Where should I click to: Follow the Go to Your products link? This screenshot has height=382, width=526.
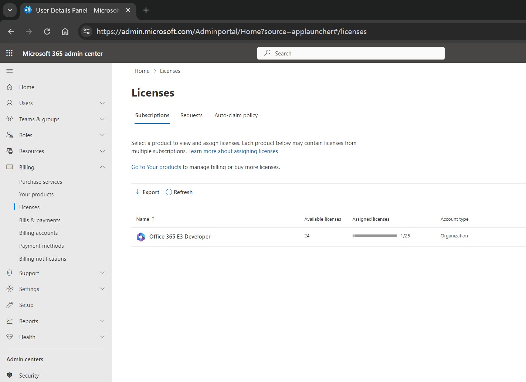(156, 167)
